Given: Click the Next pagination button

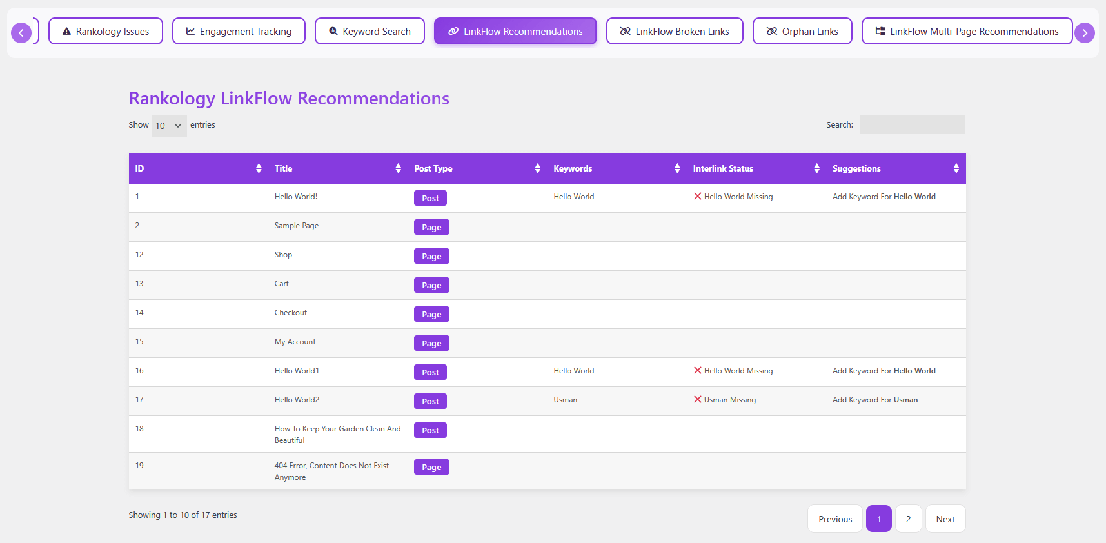Looking at the screenshot, I should click(x=945, y=519).
